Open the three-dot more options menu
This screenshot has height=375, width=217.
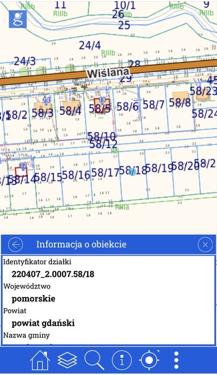tap(176, 360)
